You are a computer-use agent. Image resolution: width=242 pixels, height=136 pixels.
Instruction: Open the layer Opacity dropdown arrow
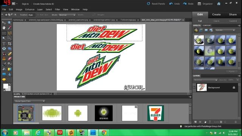[x=237, y=80]
